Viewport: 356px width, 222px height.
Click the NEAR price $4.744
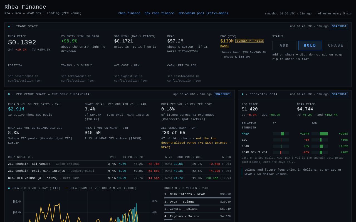(305, 109)
